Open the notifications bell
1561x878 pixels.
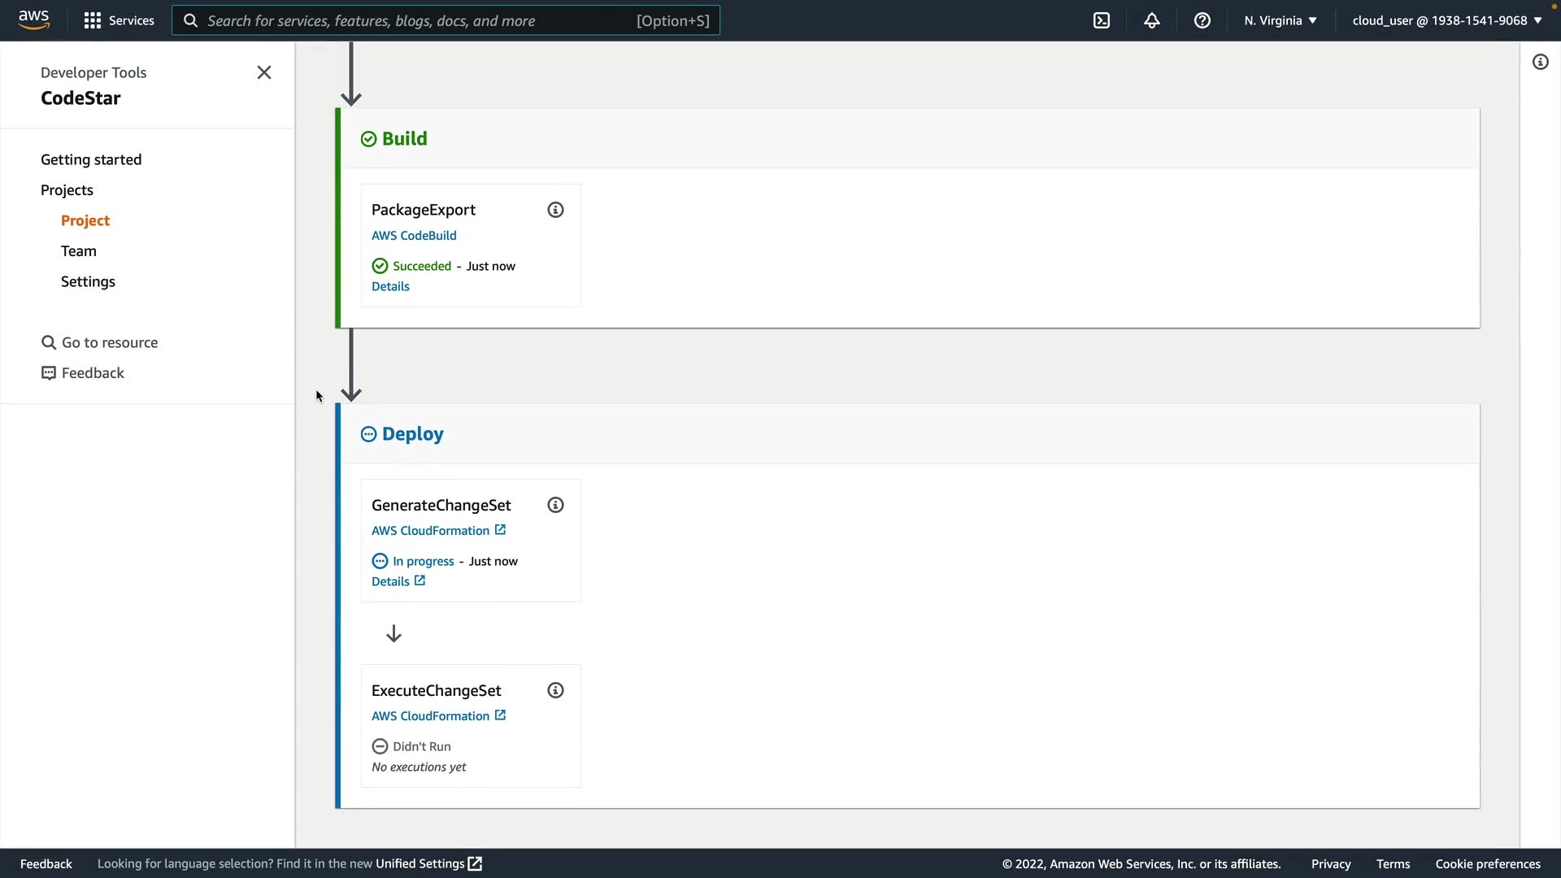coord(1152,20)
